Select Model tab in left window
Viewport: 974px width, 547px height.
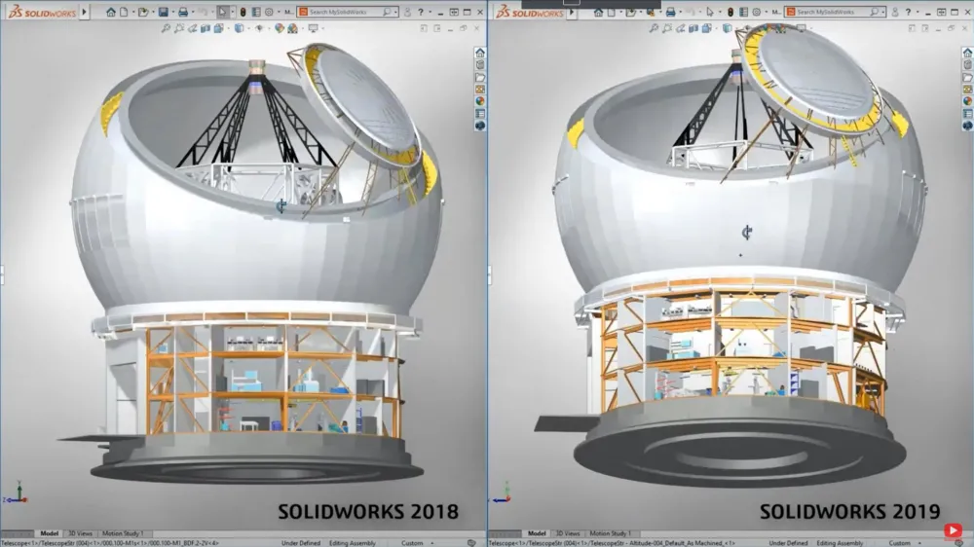pyautogui.click(x=49, y=533)
